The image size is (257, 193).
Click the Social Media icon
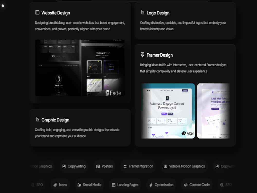(79, 185)
